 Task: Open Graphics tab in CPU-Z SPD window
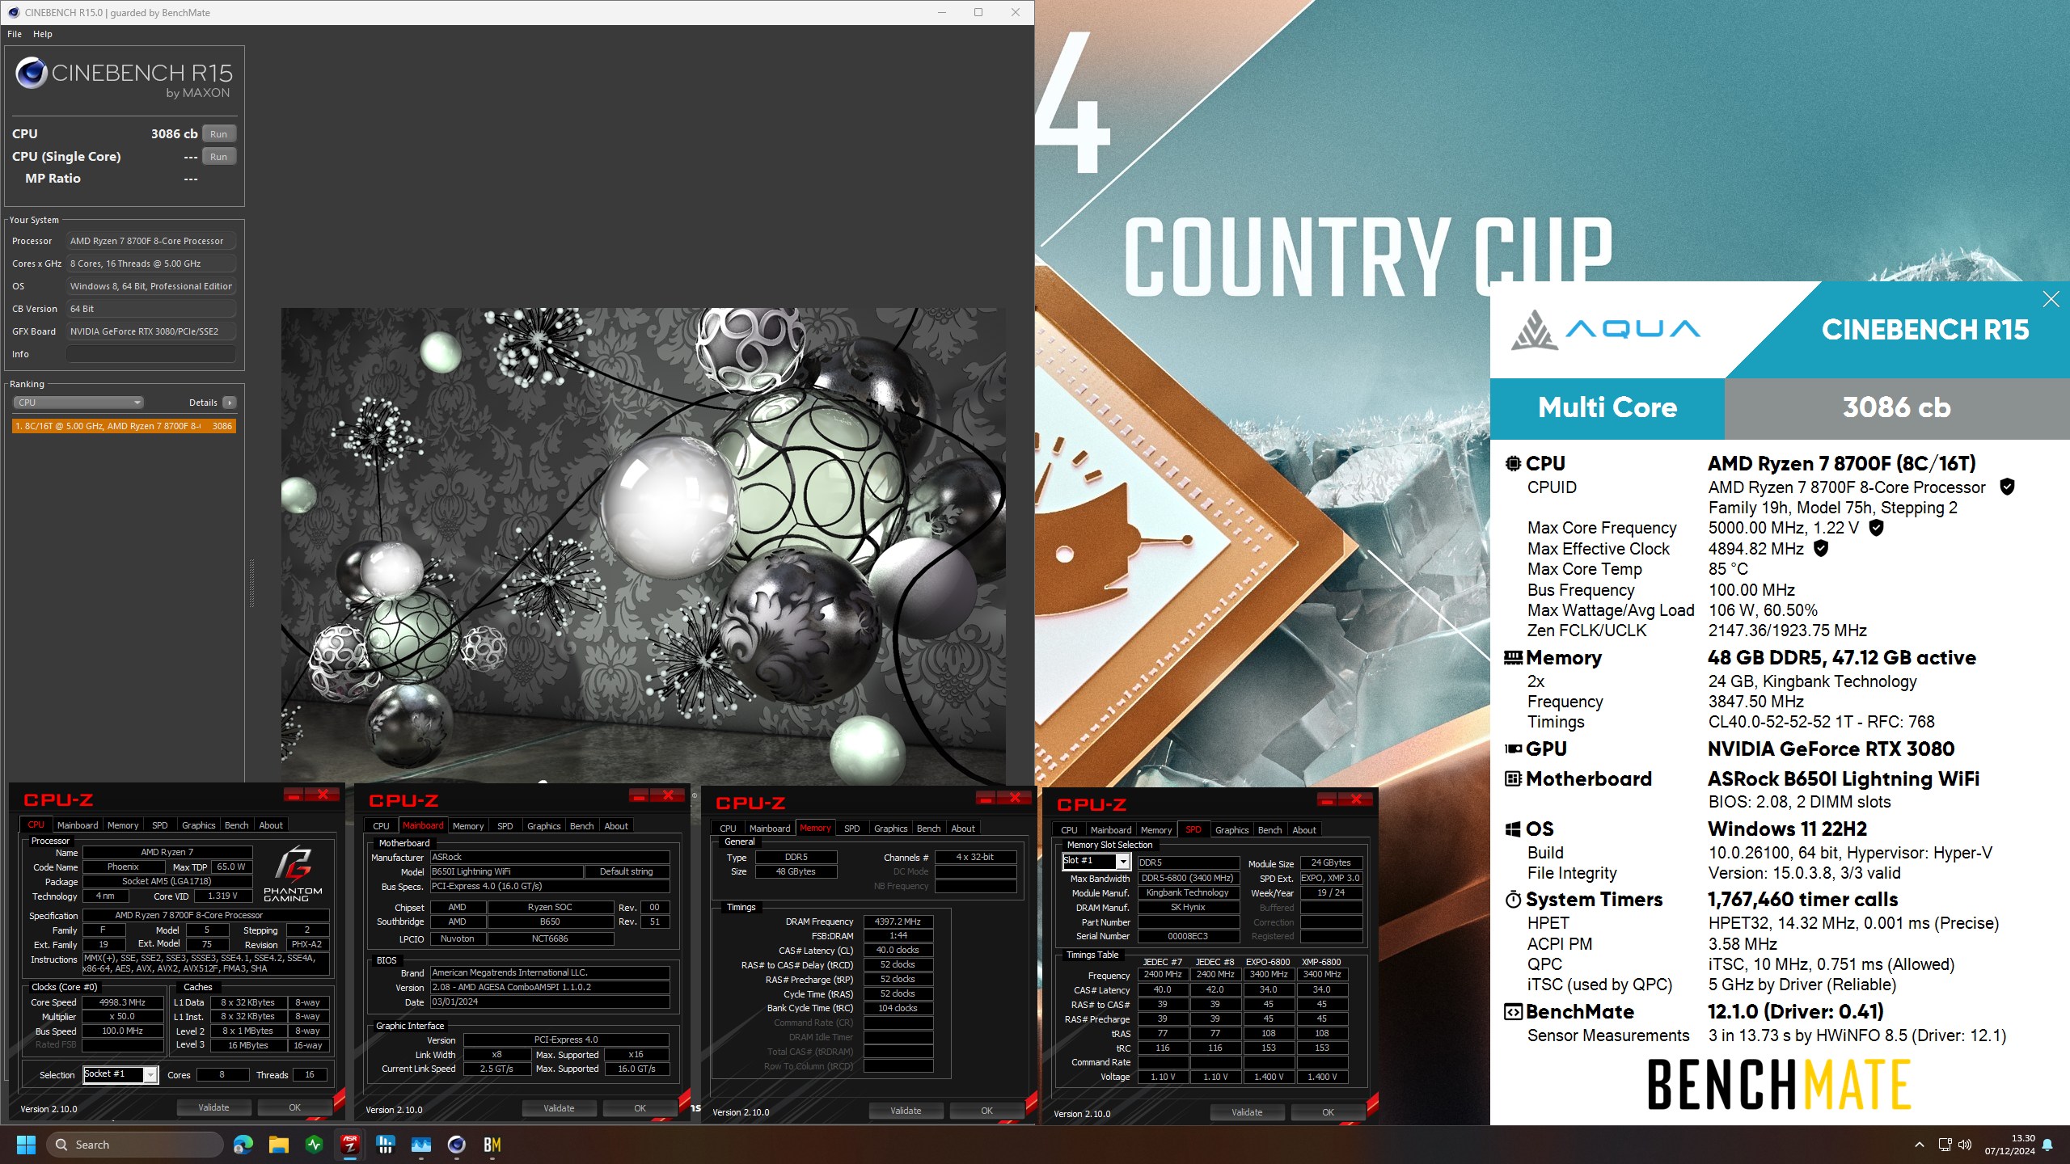tap(1231, 830)
